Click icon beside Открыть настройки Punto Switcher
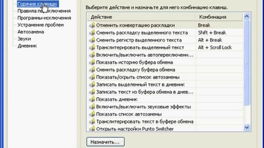264x148 pixels. pyautogui.click(x=92, y=129)
